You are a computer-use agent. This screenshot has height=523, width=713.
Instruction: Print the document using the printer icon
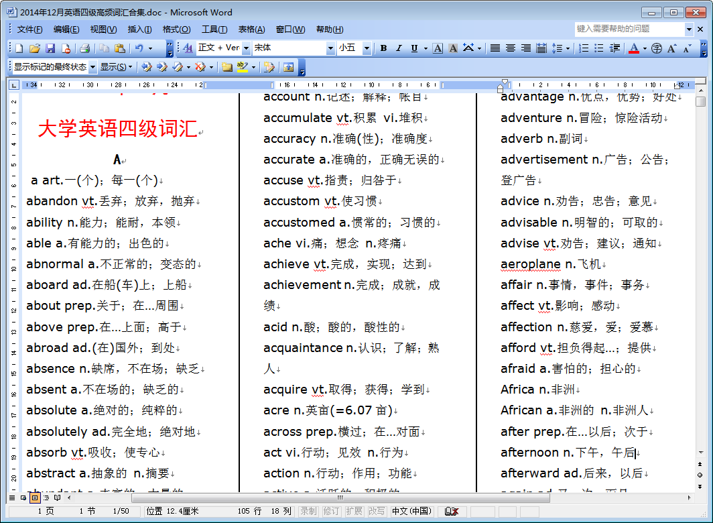click(85, 48)
